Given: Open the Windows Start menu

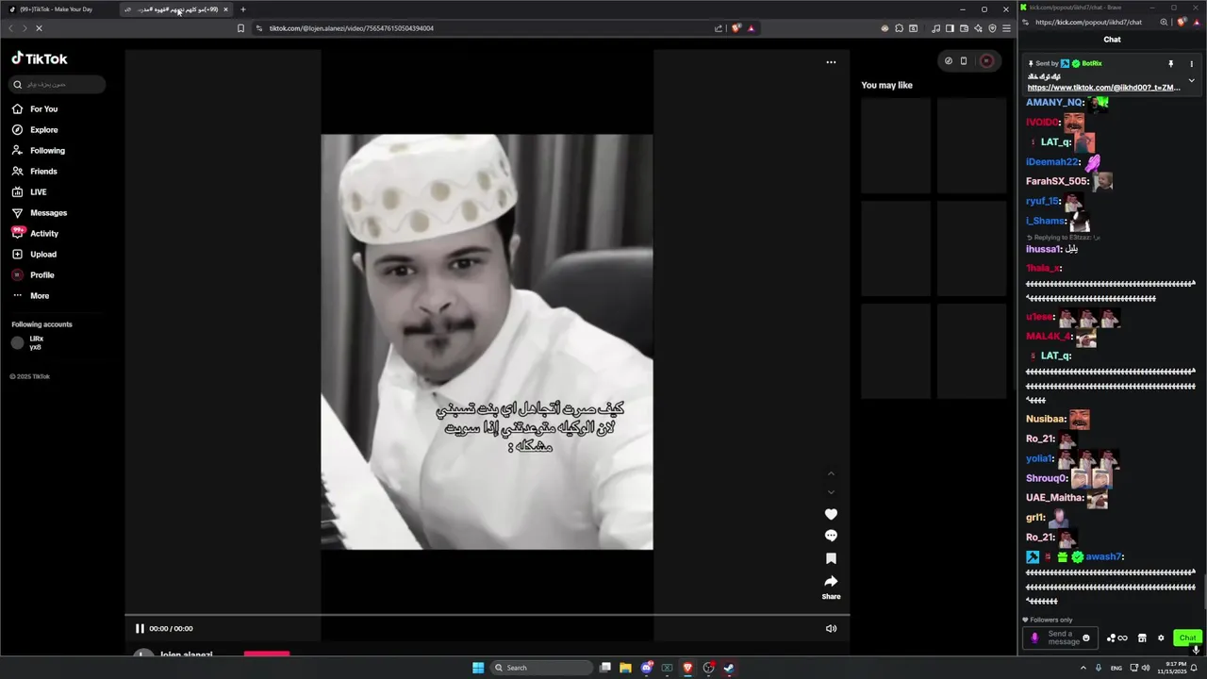Looking at the screenshot, I should pyautogui.click(x=478, y=668).
